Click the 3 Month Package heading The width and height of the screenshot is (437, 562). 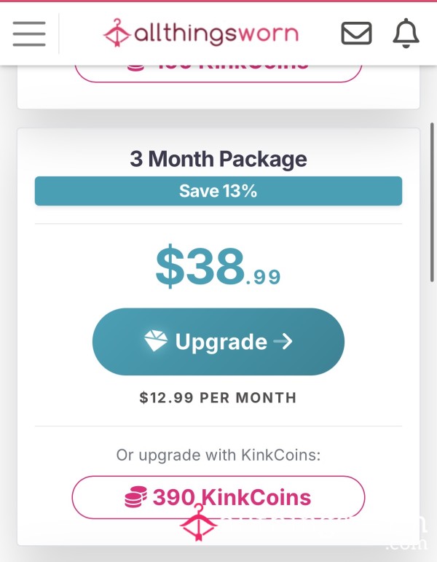click(x=219, y=159)
